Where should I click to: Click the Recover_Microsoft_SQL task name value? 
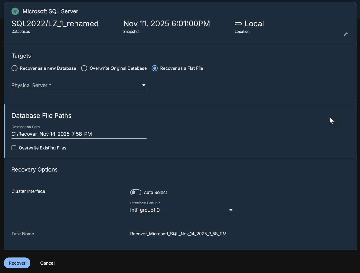178,234
